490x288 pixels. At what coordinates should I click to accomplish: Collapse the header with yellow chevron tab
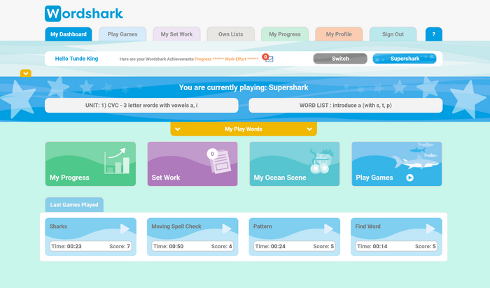[x=26, y=73]
